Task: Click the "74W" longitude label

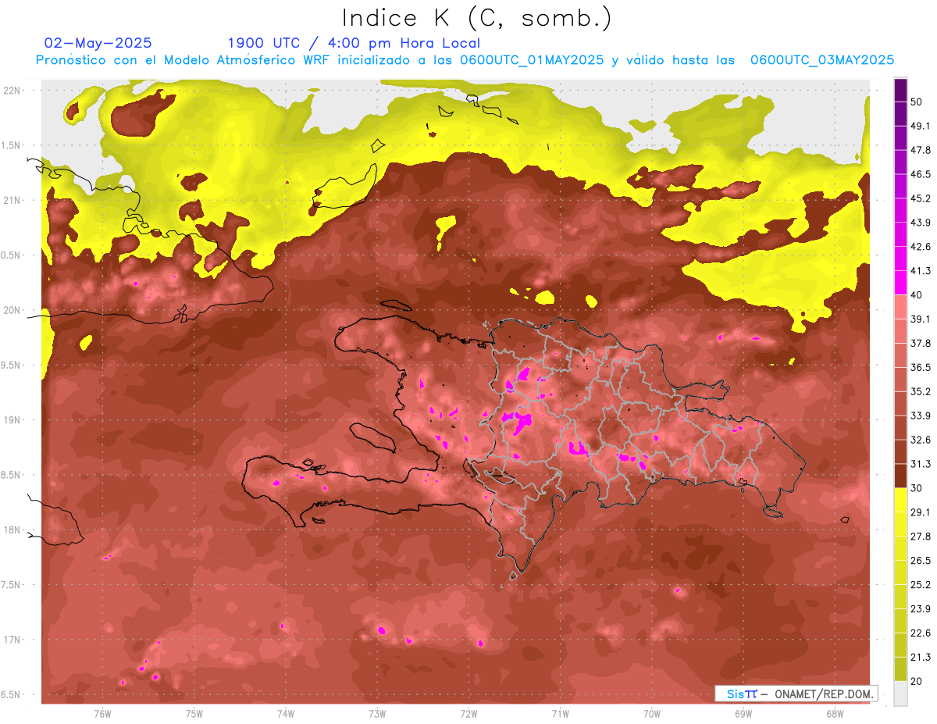Action: point(286,713)
